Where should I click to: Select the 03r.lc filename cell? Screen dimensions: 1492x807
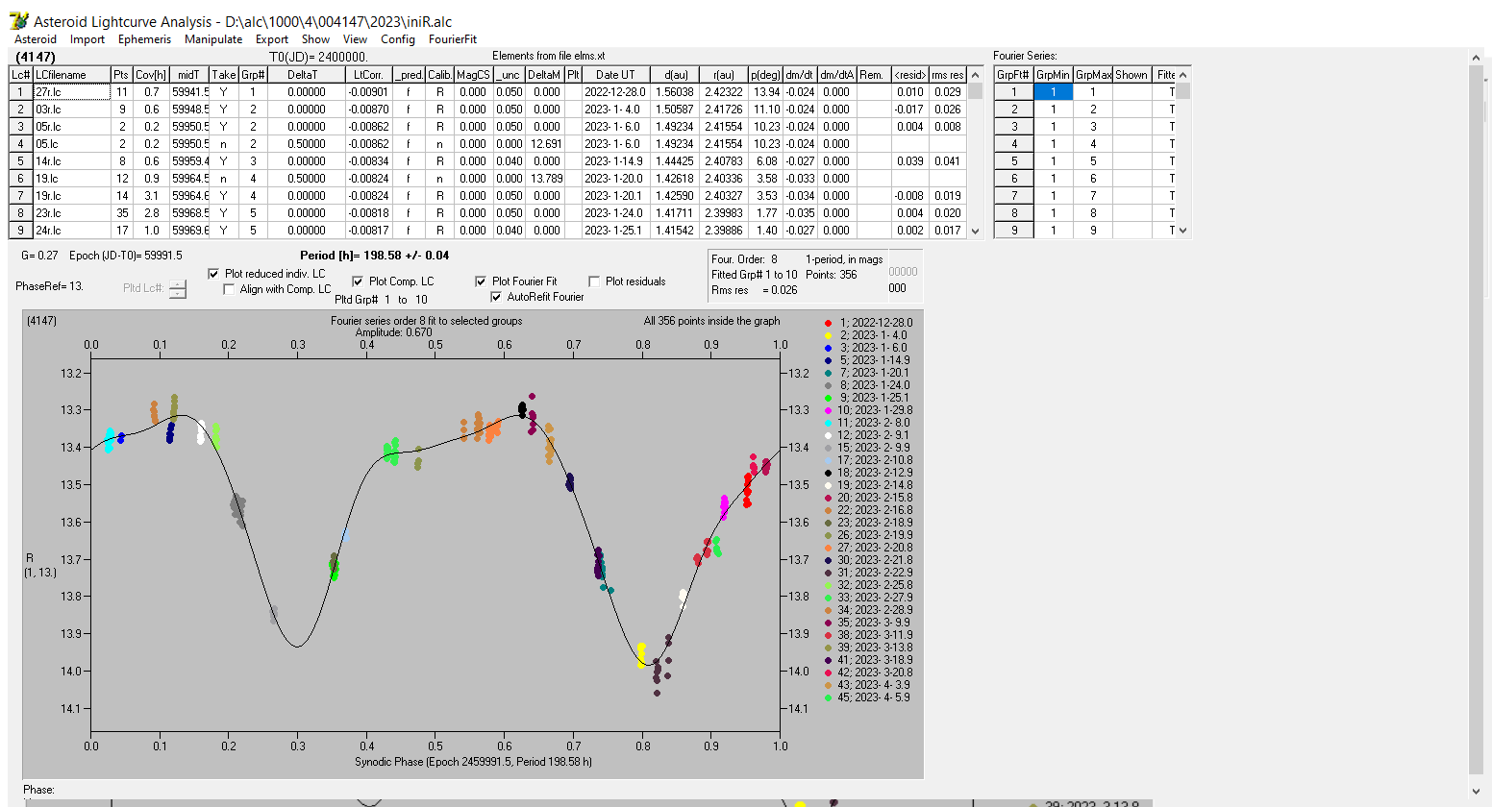71,110
